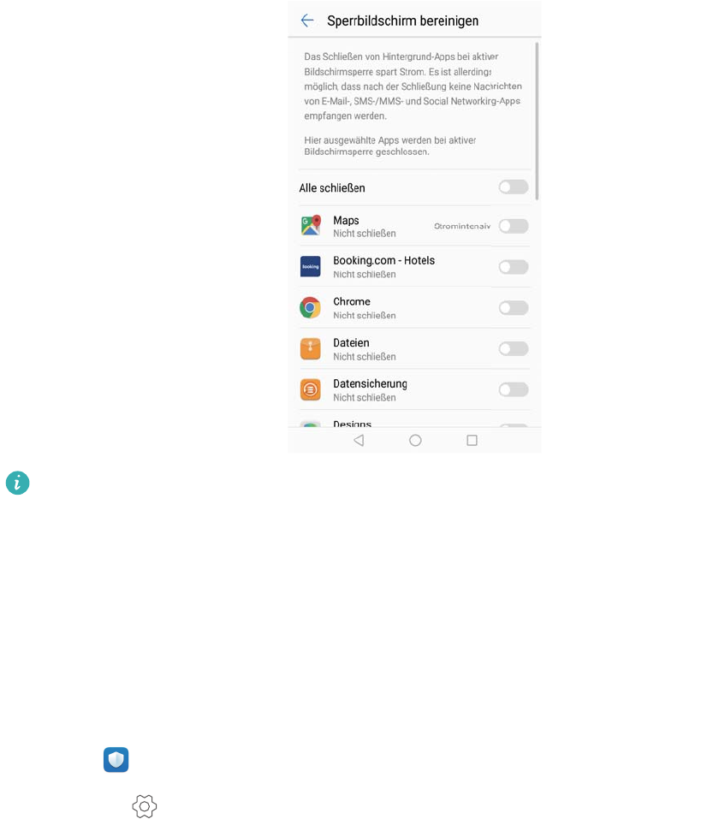Tap the Datensicherung app icon
713x819 pixels.
click(x=310, y=389)
